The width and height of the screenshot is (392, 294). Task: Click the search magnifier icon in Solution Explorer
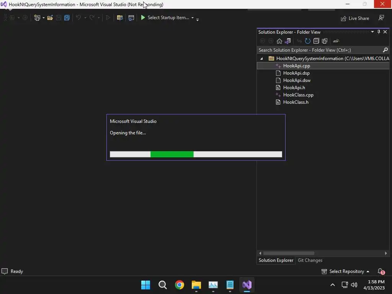click(x=385, y=50)
